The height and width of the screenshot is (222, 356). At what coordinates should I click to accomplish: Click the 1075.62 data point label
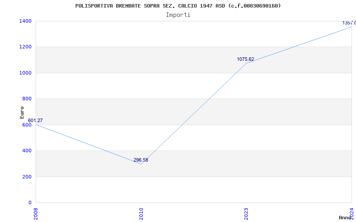(246, 59)
